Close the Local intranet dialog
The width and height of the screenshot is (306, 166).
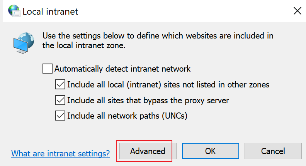pyautogui.click(x=297, y=11)
